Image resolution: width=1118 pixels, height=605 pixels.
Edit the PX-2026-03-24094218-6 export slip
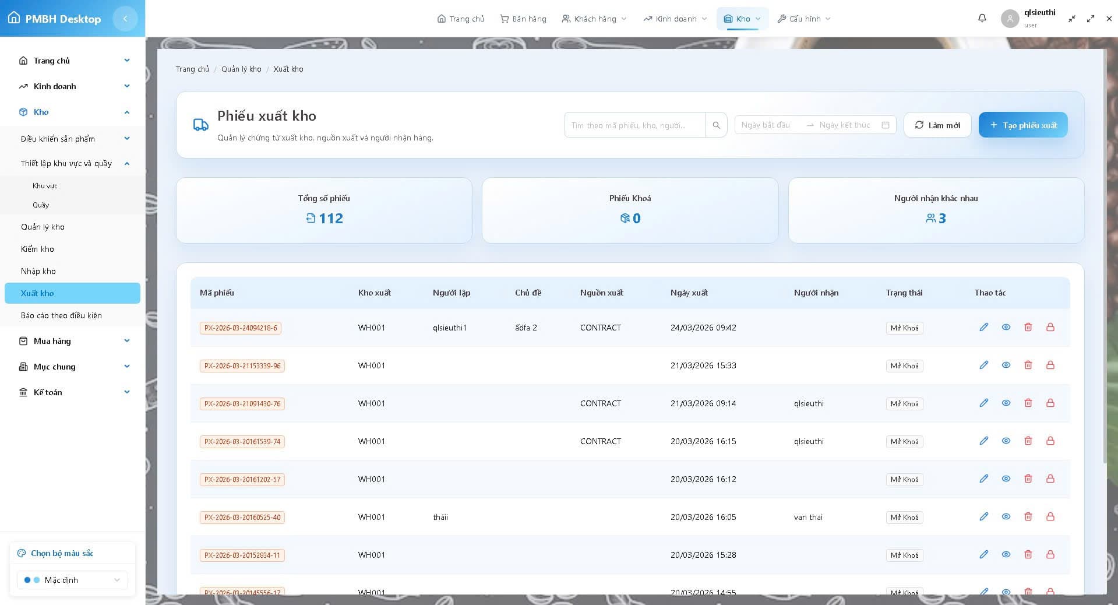[x=984, y=327]
